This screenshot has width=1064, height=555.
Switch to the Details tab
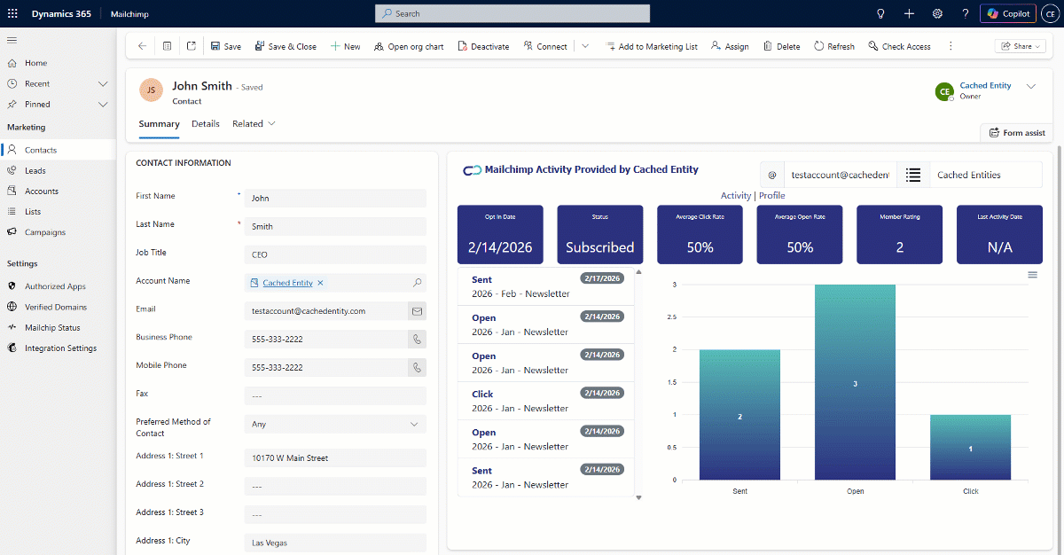(x=206, y=124)
